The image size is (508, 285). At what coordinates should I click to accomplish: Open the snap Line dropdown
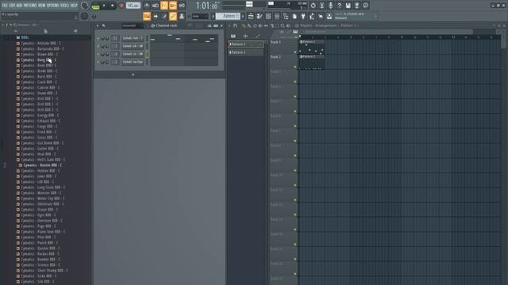[200, 16]
